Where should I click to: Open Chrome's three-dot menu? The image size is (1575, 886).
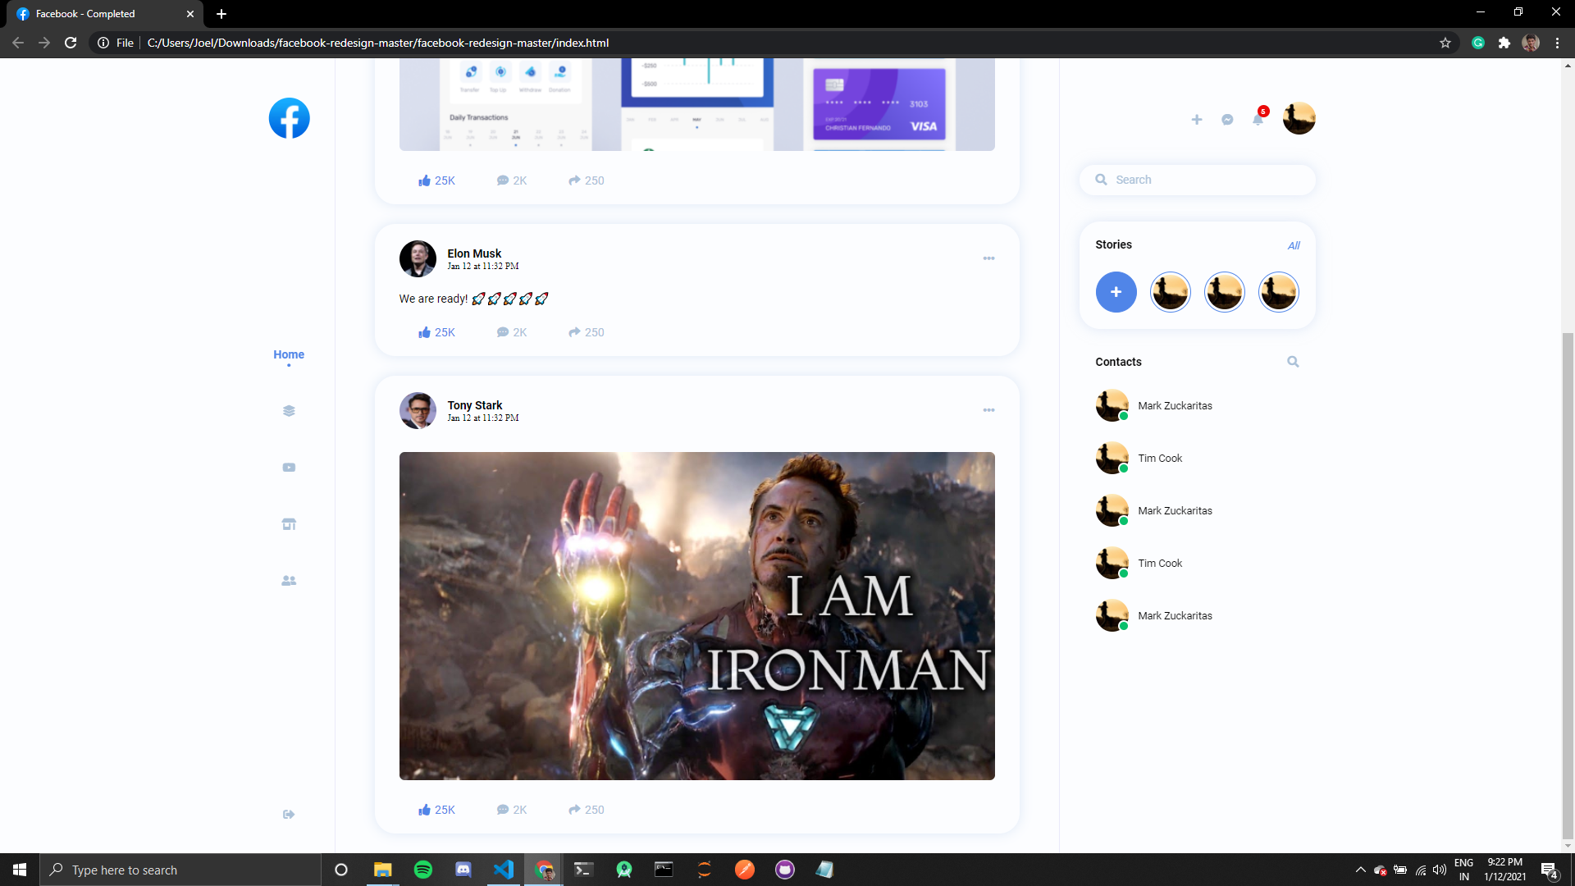coord(1557,43)
